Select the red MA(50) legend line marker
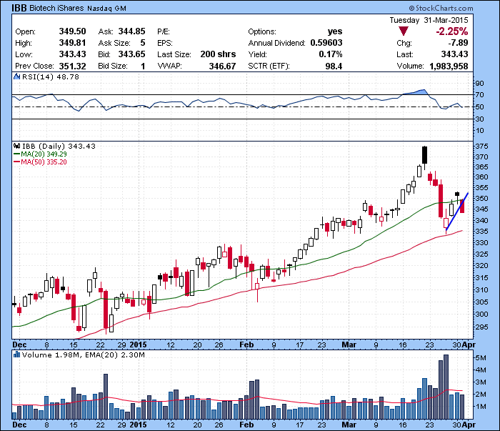 coord(16,162)
